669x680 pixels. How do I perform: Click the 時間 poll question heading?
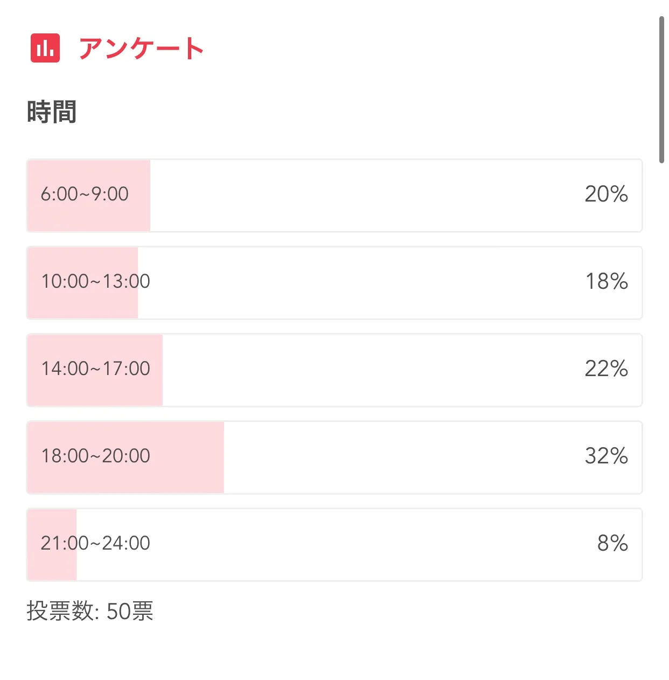click(x=52, y=112)
